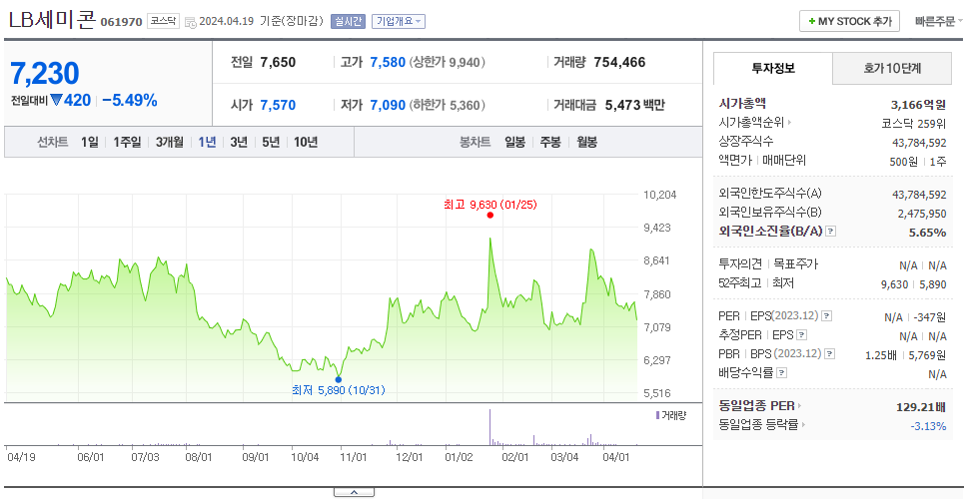Select the 10년 line chart period

click(x=306, y=143)
